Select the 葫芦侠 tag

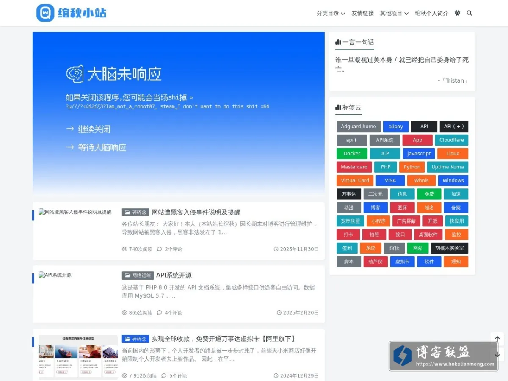coord(375,262)
